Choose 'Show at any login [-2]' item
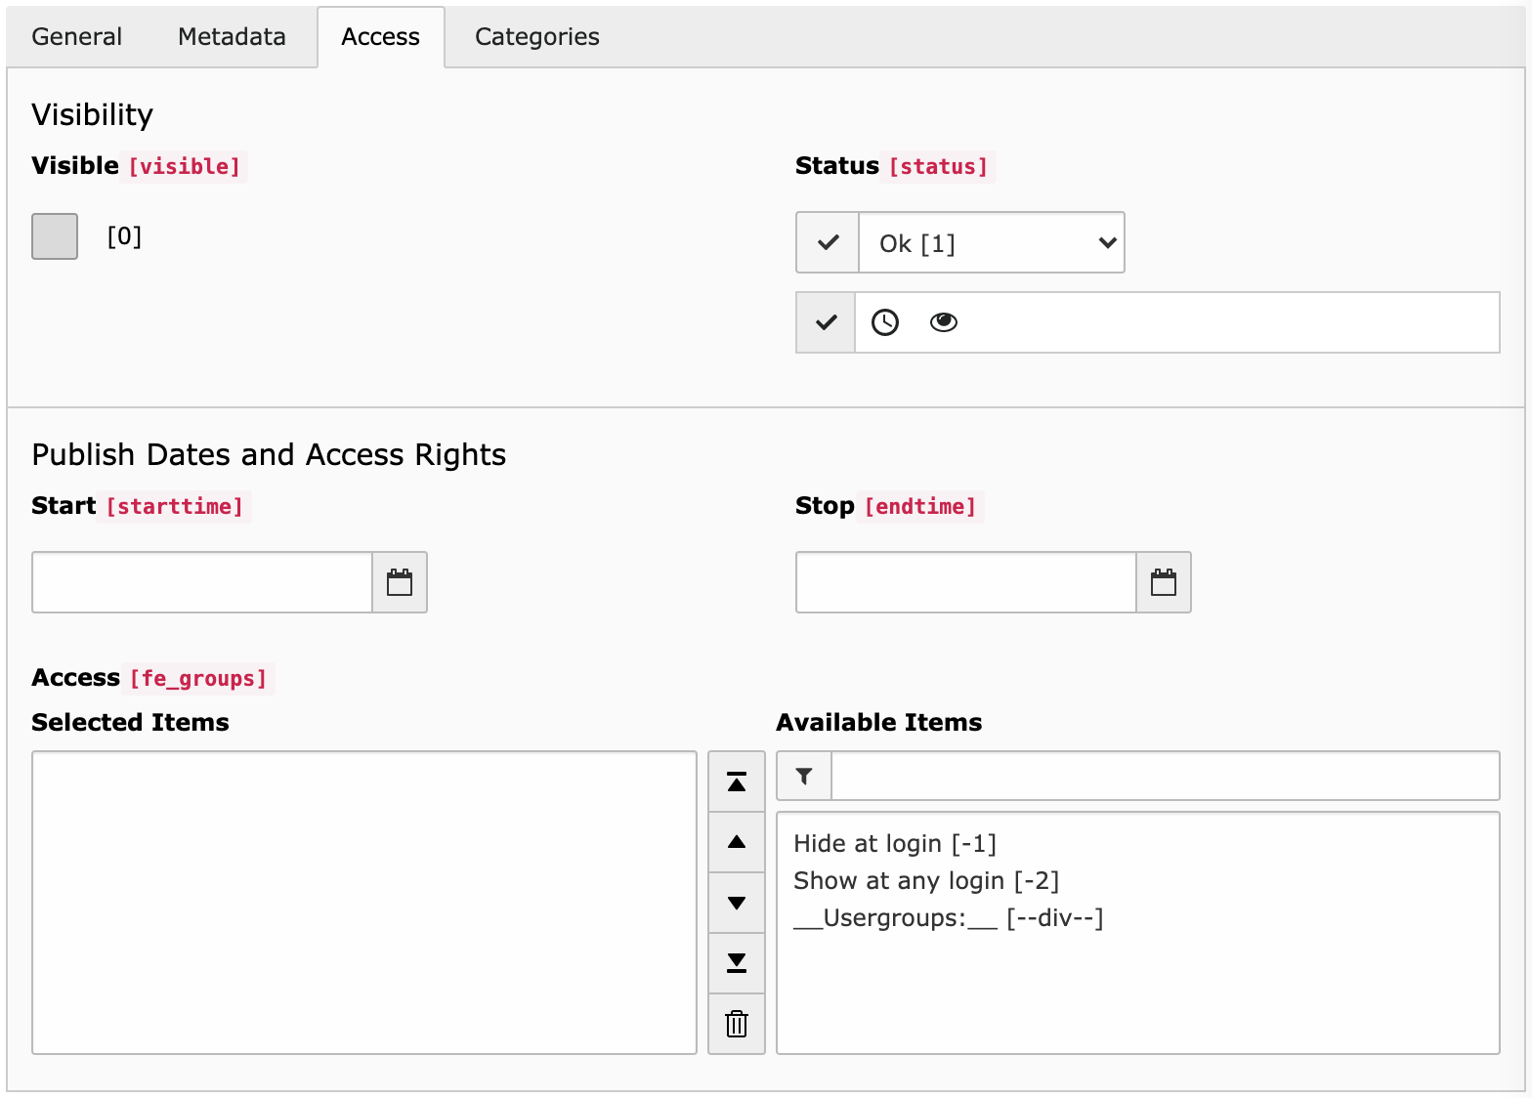 (x=926, y=880)
